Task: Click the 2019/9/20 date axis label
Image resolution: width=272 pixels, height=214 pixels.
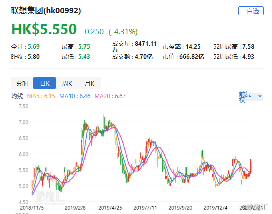Action: (x=180, y=208)
